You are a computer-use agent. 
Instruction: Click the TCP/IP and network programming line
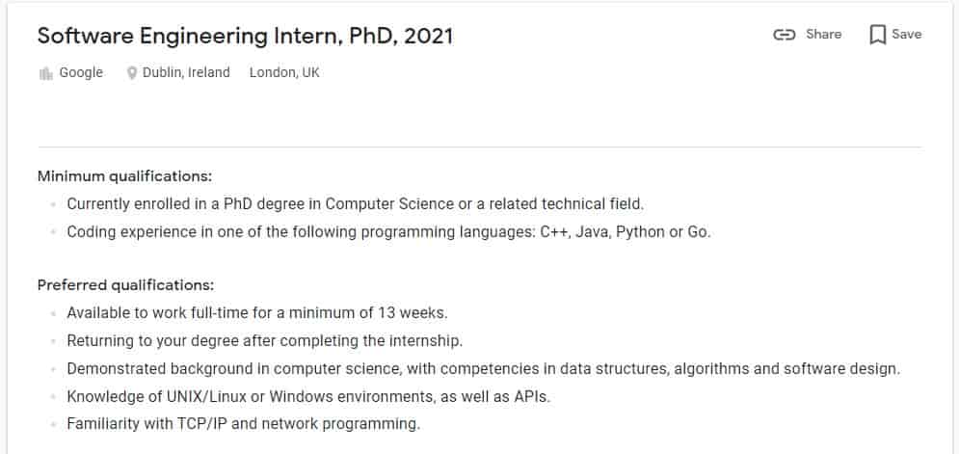(x=244, y=424)
